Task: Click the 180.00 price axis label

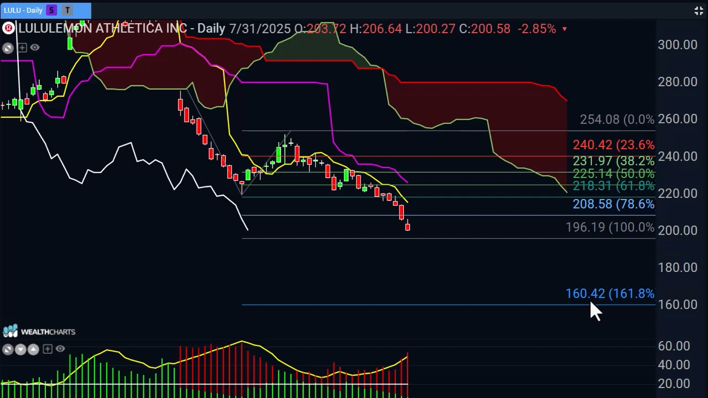Action: [677, 267]
